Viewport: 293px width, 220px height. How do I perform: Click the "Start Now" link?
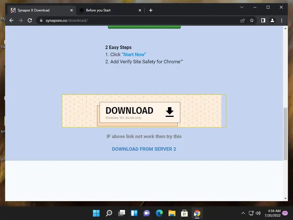(x=134, y=54)
